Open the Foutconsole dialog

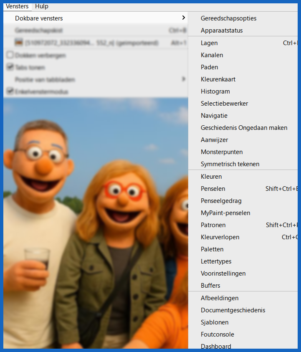pos(243,334)
